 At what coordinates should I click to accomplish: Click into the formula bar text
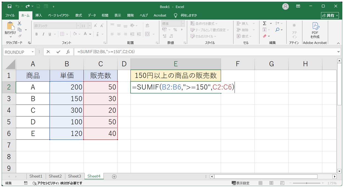point(205,52)
